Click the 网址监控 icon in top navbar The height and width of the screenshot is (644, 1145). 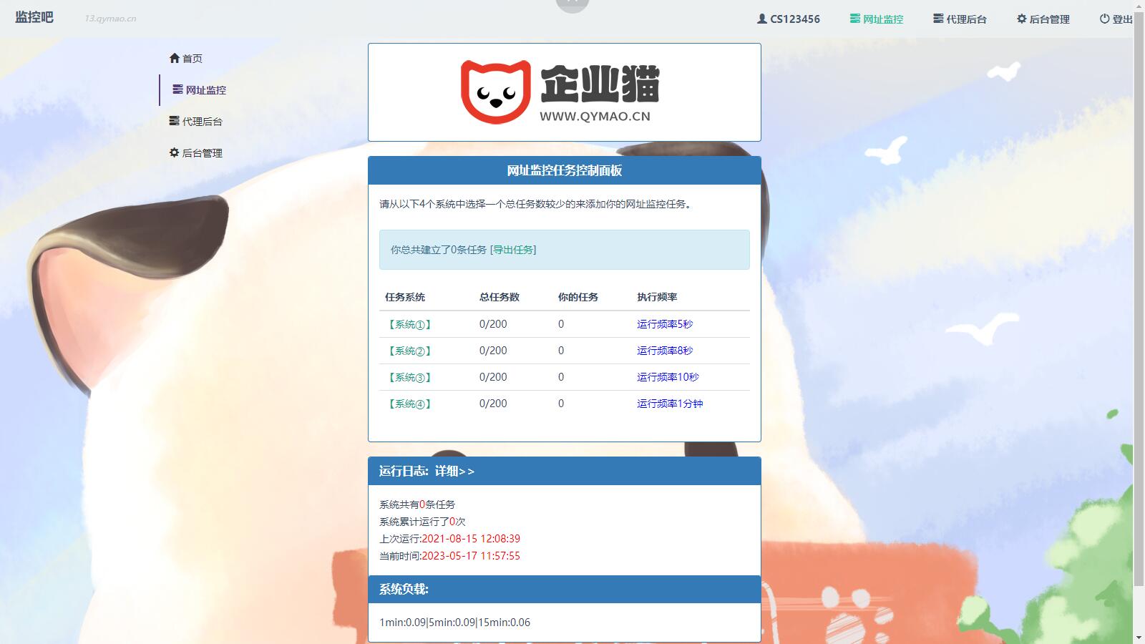click(x=854, y=19)
